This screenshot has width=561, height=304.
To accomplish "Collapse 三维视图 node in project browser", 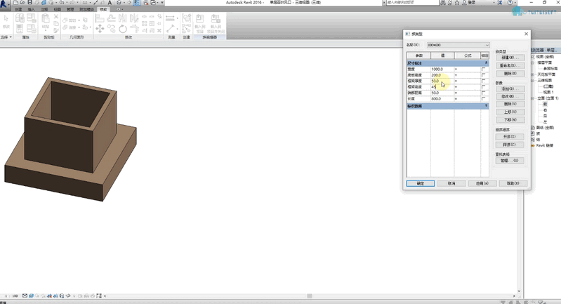I will pos(533,81).
